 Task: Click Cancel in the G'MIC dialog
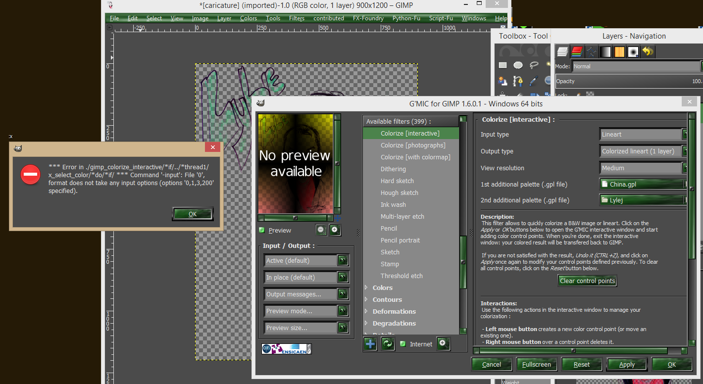[x=492, y=364]
